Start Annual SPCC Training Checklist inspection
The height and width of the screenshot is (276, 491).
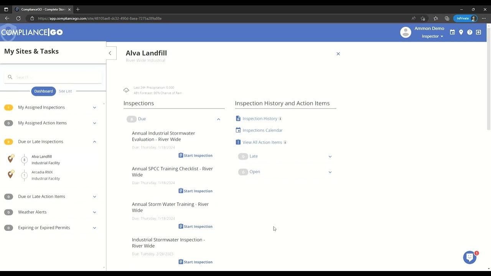[195, 191]
